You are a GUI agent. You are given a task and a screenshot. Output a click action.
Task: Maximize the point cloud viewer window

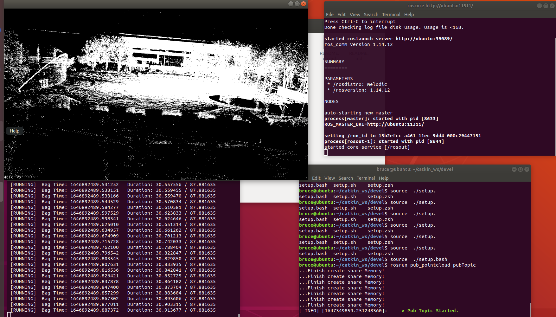[297, 4]
